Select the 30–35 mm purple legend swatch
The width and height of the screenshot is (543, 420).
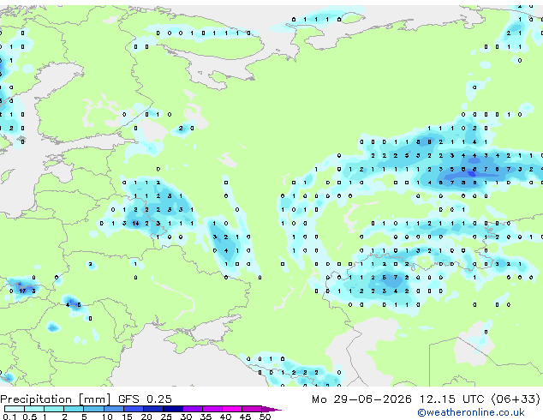(x=192, y=409)
